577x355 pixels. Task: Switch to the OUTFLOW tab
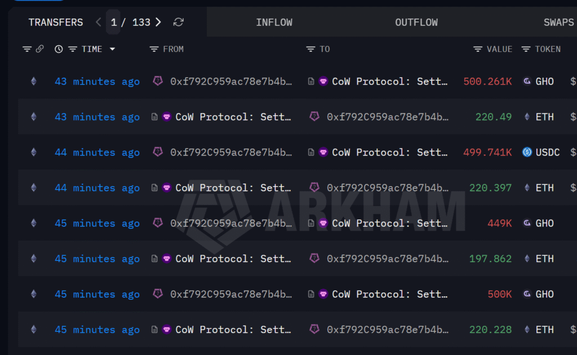pyautogui.click(x=416, y=23)
